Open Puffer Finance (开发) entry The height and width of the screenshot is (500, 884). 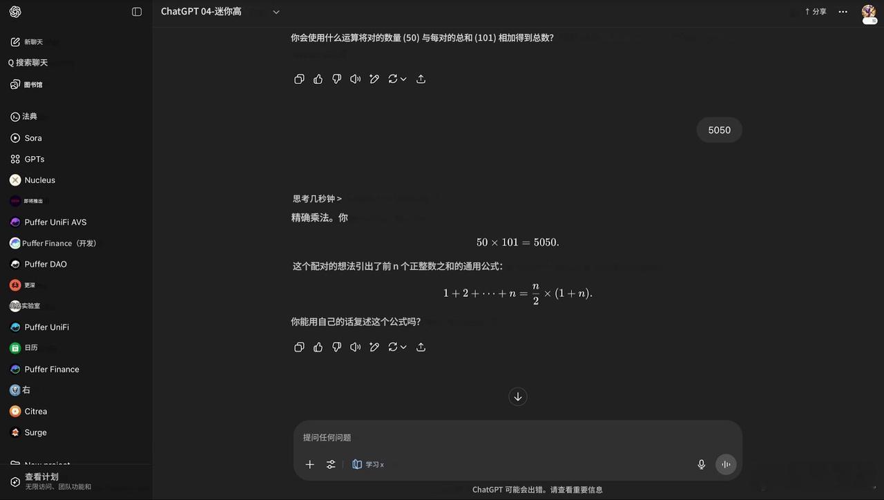coord(54,243)
